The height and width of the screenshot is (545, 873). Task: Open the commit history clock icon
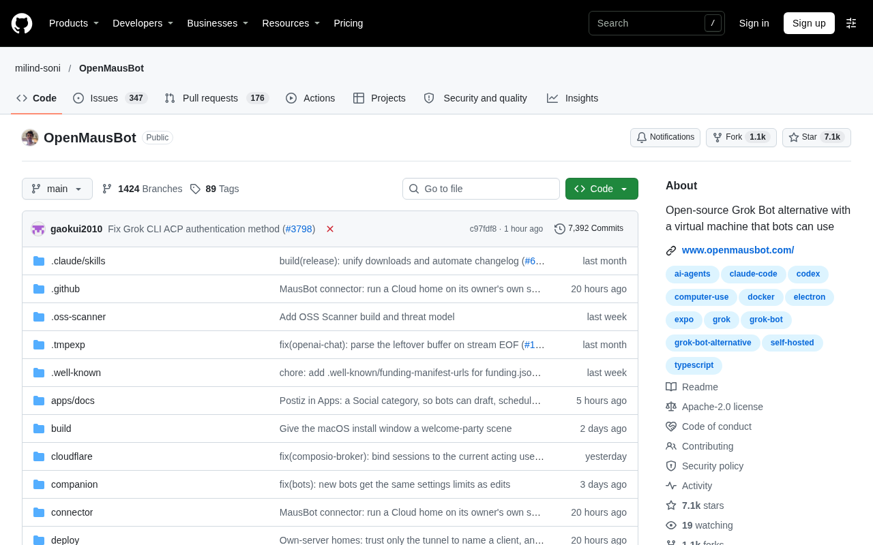[560, 229]
